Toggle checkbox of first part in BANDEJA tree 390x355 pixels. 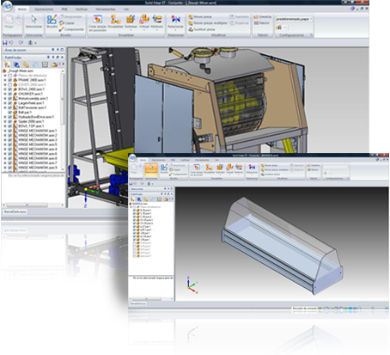click(134, 210)
